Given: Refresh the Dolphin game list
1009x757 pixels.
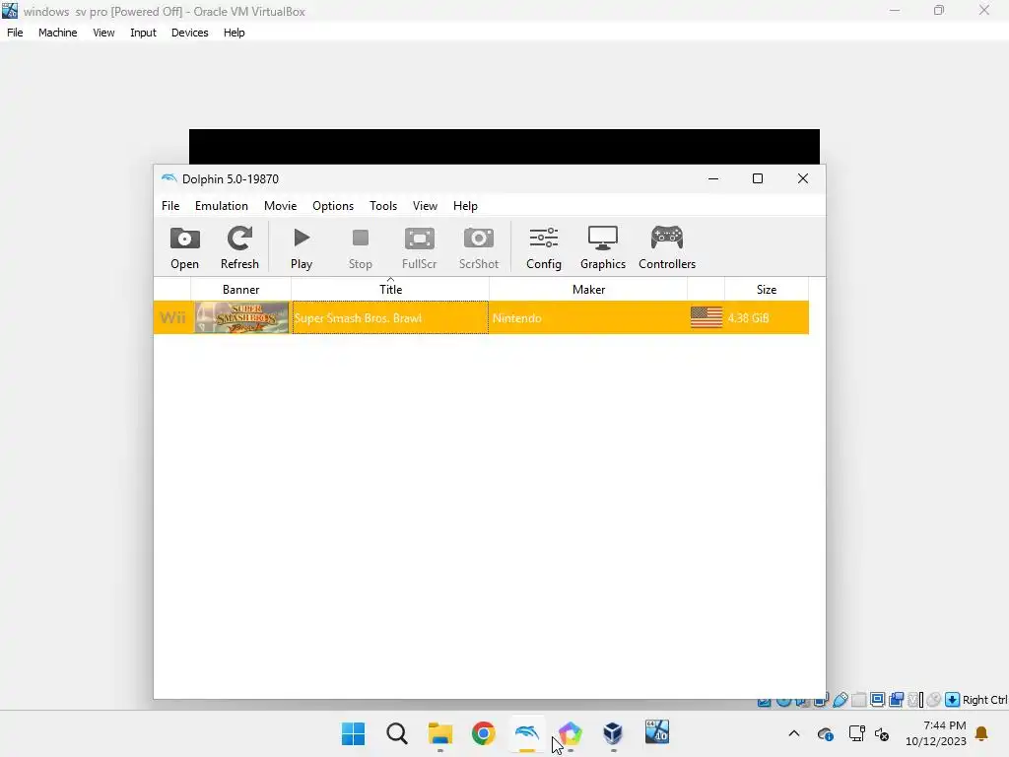Looking at the screenshot, I should click(x=239, y=247).
